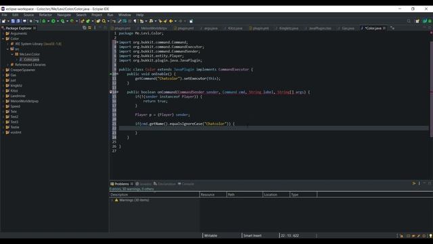This screenshot has height=244, width=433.
Task: Open the Refactor menu
Action: tap(45, 15)
